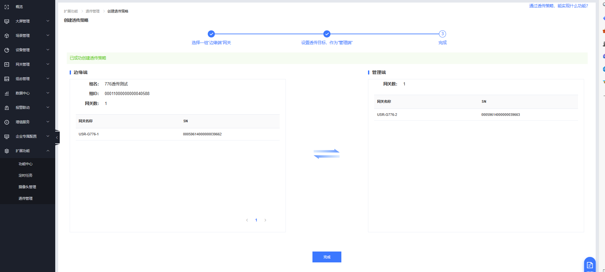Select 摄像头管理 submenu item
605x272 pixels.
coord(27,187)
